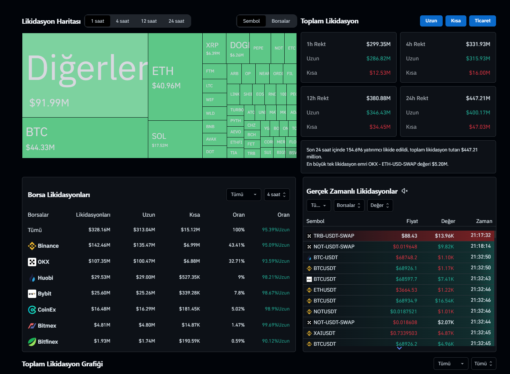The width and height of the screenshot is (510, 374).
Task: Open the Borsalar selector in real-time liquidations
Action: [349, 205]
